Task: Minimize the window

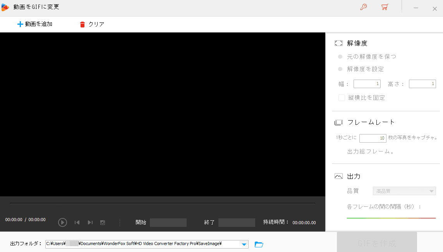Action: tap(416, 8)
